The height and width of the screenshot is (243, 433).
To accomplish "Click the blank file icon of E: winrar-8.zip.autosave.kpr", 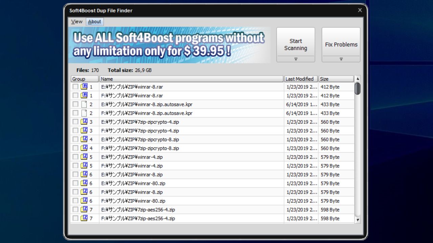I will tap(84, 104).
